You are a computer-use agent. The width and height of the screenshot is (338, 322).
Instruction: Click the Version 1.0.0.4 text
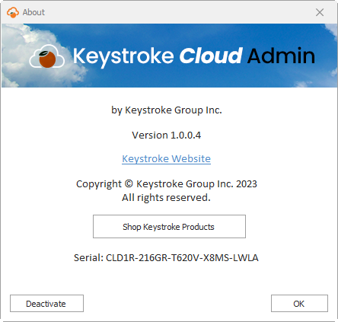[167, 135]
